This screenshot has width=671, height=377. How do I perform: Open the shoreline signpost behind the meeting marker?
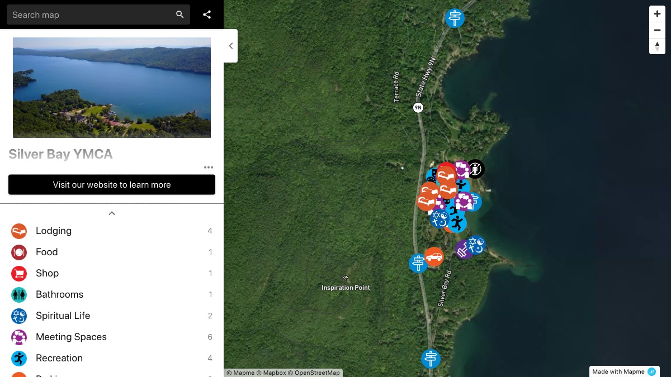click(475, 202)
